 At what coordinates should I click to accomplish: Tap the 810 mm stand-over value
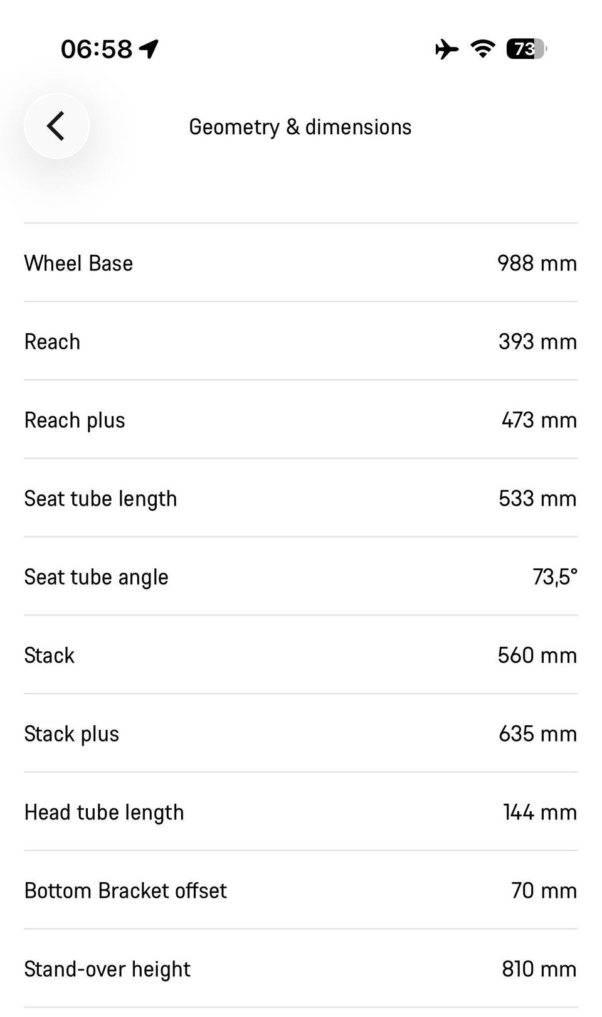(x=539, y=969)
